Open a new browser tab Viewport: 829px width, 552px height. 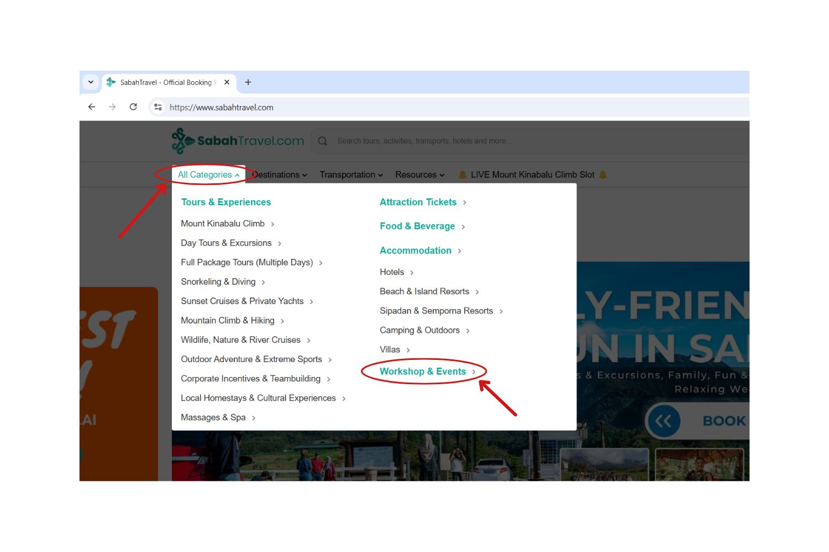[248, 82]
